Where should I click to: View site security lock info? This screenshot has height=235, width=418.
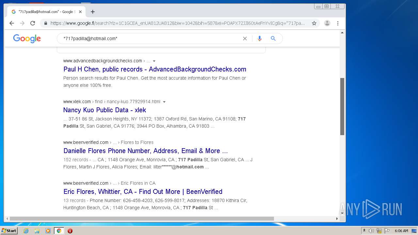tap(45, 23)
